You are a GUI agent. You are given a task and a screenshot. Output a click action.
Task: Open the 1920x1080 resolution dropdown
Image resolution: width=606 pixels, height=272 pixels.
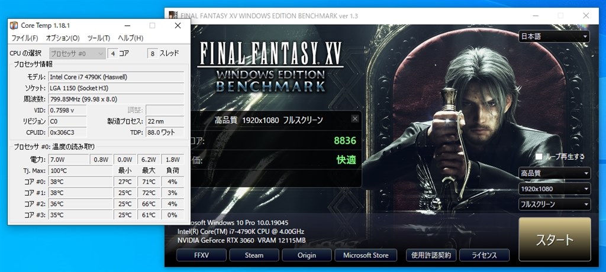click(554, 189)
